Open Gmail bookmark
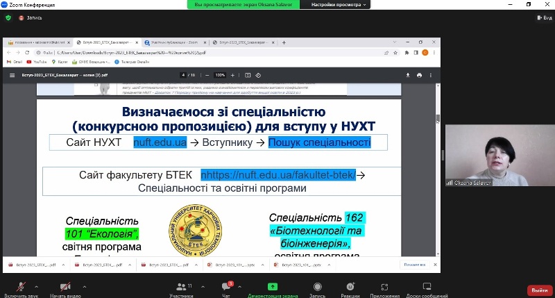Viewport: 555px width, 298px height. (15, 62)
